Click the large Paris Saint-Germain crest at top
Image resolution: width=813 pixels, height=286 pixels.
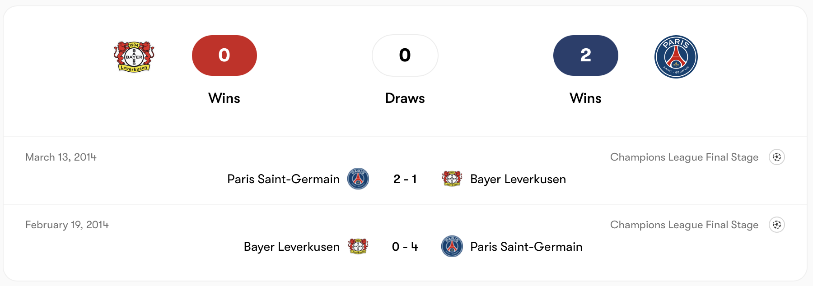(x=676, y=56)
